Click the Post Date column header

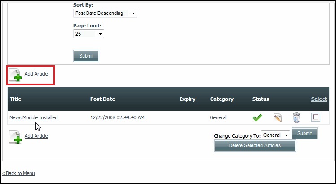click(x=103, y=99)
